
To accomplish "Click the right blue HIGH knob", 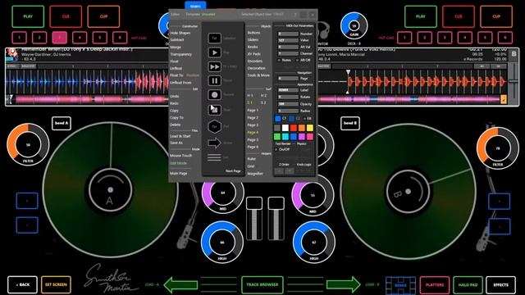I will tap(313, 242).
